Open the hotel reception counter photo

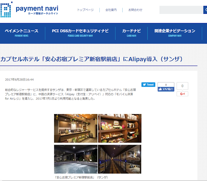tap(76, 128)
